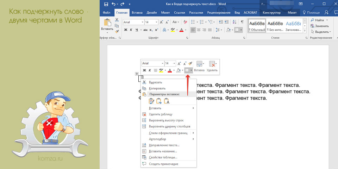Toggle bold Ж in the ribbon
The image size is (338, 169).
(126, 30)
